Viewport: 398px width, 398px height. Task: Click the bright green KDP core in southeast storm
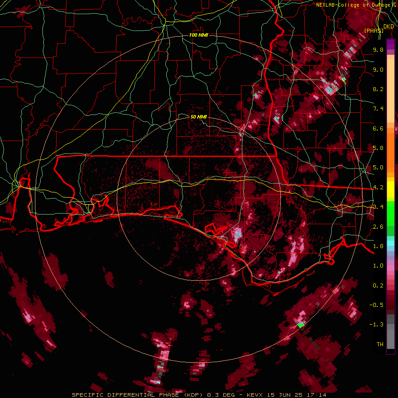click(x=301, y=325)
